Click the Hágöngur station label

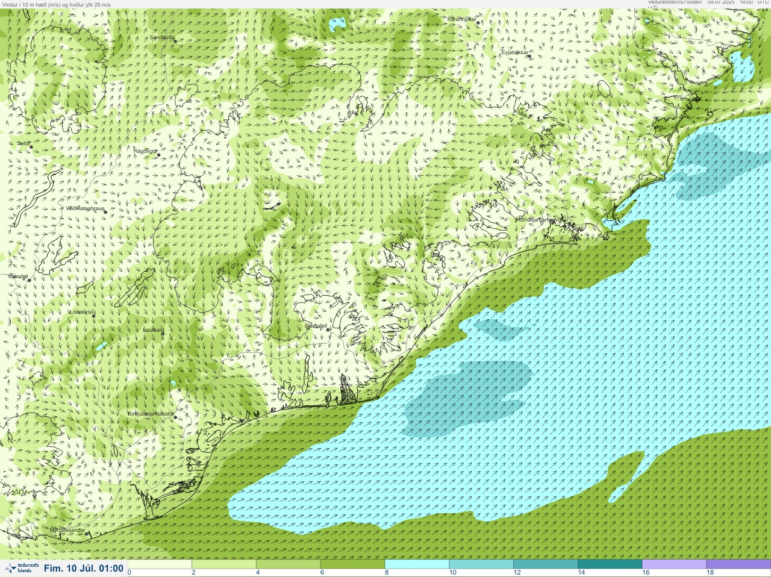point(145,151)
